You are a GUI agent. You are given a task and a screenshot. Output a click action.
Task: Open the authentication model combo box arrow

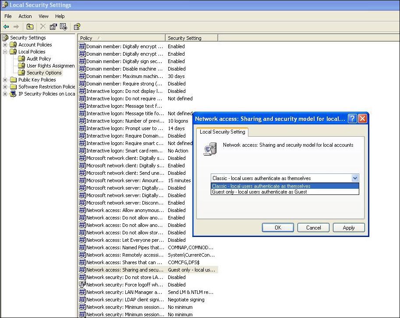(x=355, y=178)
